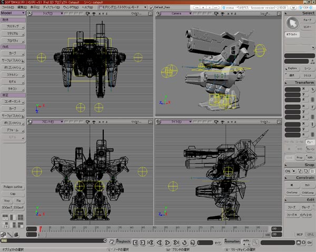Maximize the Right viewport with its corner icon
This screenshot has height=252, width=316.
tap(279, 122)
